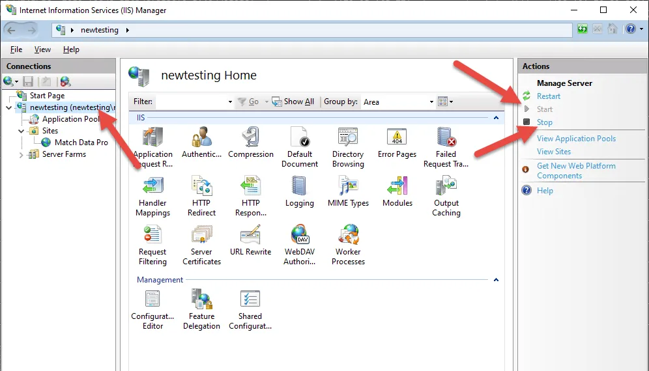The height and width of the screenshot is (371, 649).
Task: Click the View Application Pools link
Action: tap(576, 139)
